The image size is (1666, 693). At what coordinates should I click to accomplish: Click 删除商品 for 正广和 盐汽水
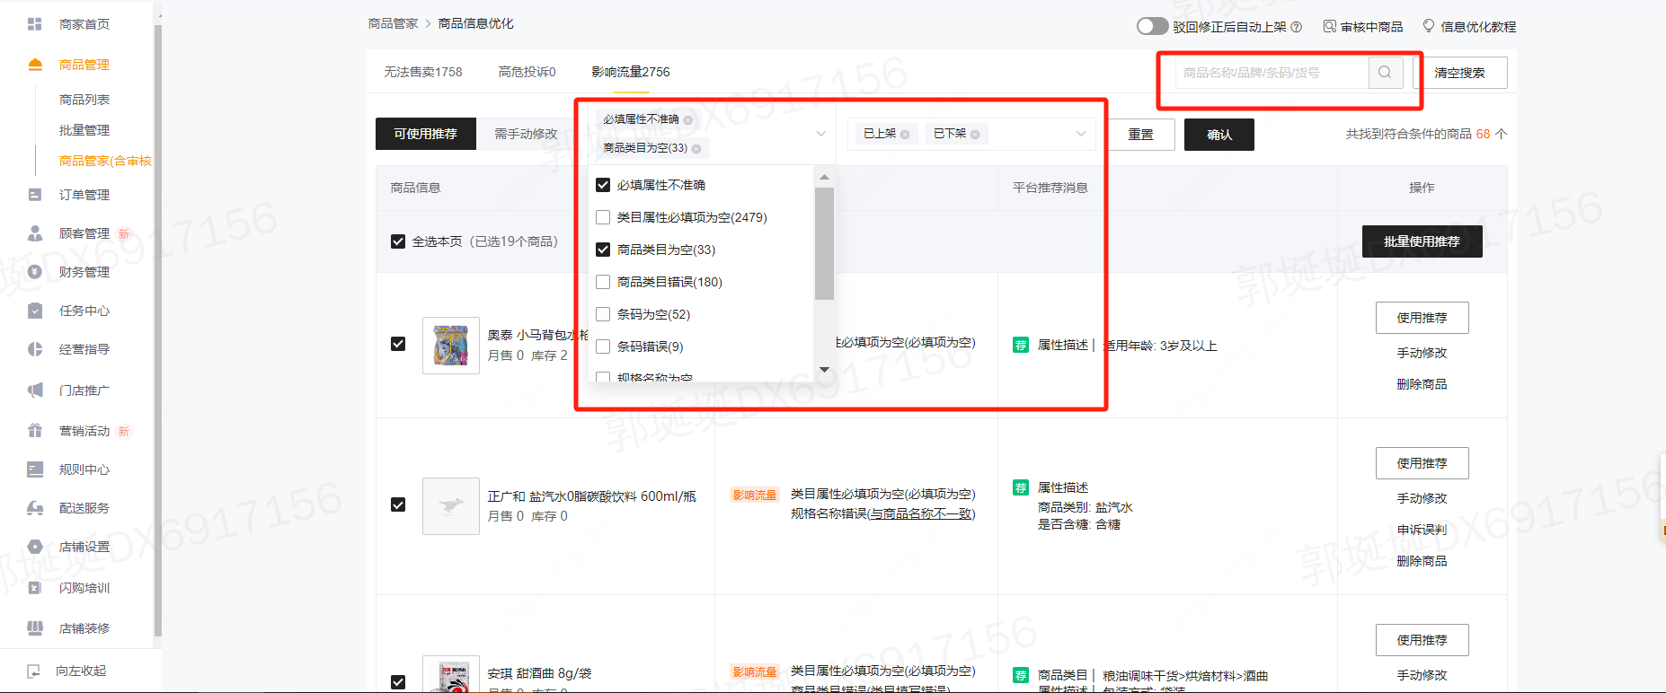point(1422,561)
